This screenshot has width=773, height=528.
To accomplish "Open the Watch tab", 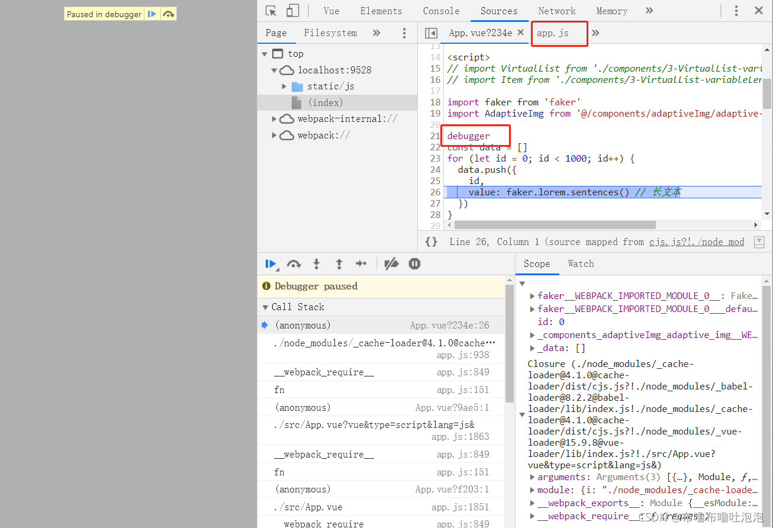I will (x=581, y=264).
